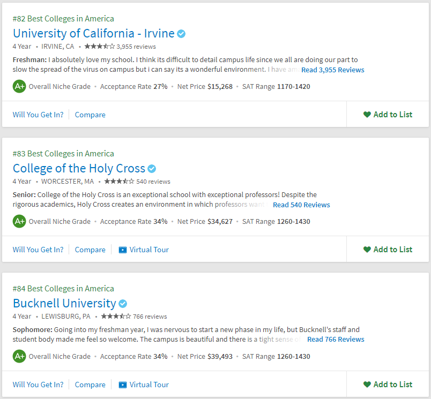
Task: Click star rating for Bucknell University
Action: pyautogui.click(x=116, y=316)
